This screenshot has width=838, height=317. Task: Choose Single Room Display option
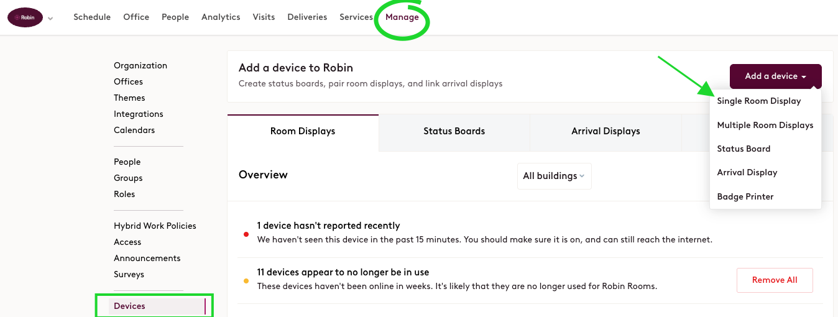(758, 101)
